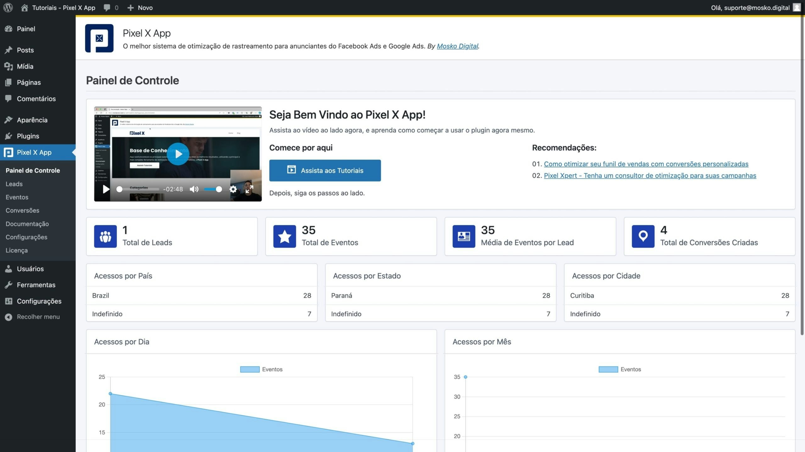The image size is (805, 452).
Task: Click Indefinido row in Acessos por Estado
Action: click(441, 313)
